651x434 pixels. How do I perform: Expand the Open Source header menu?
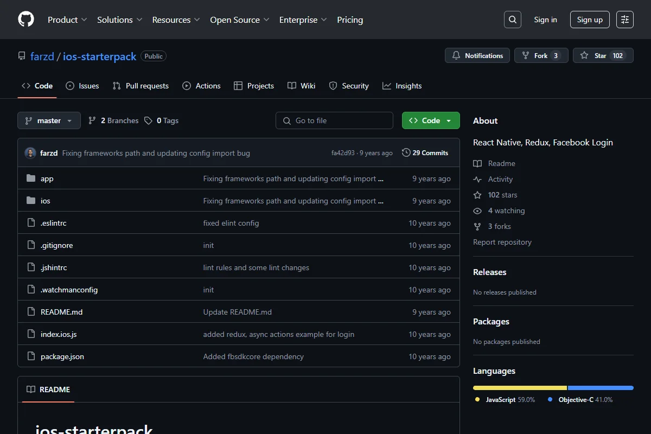click(240, 20)
